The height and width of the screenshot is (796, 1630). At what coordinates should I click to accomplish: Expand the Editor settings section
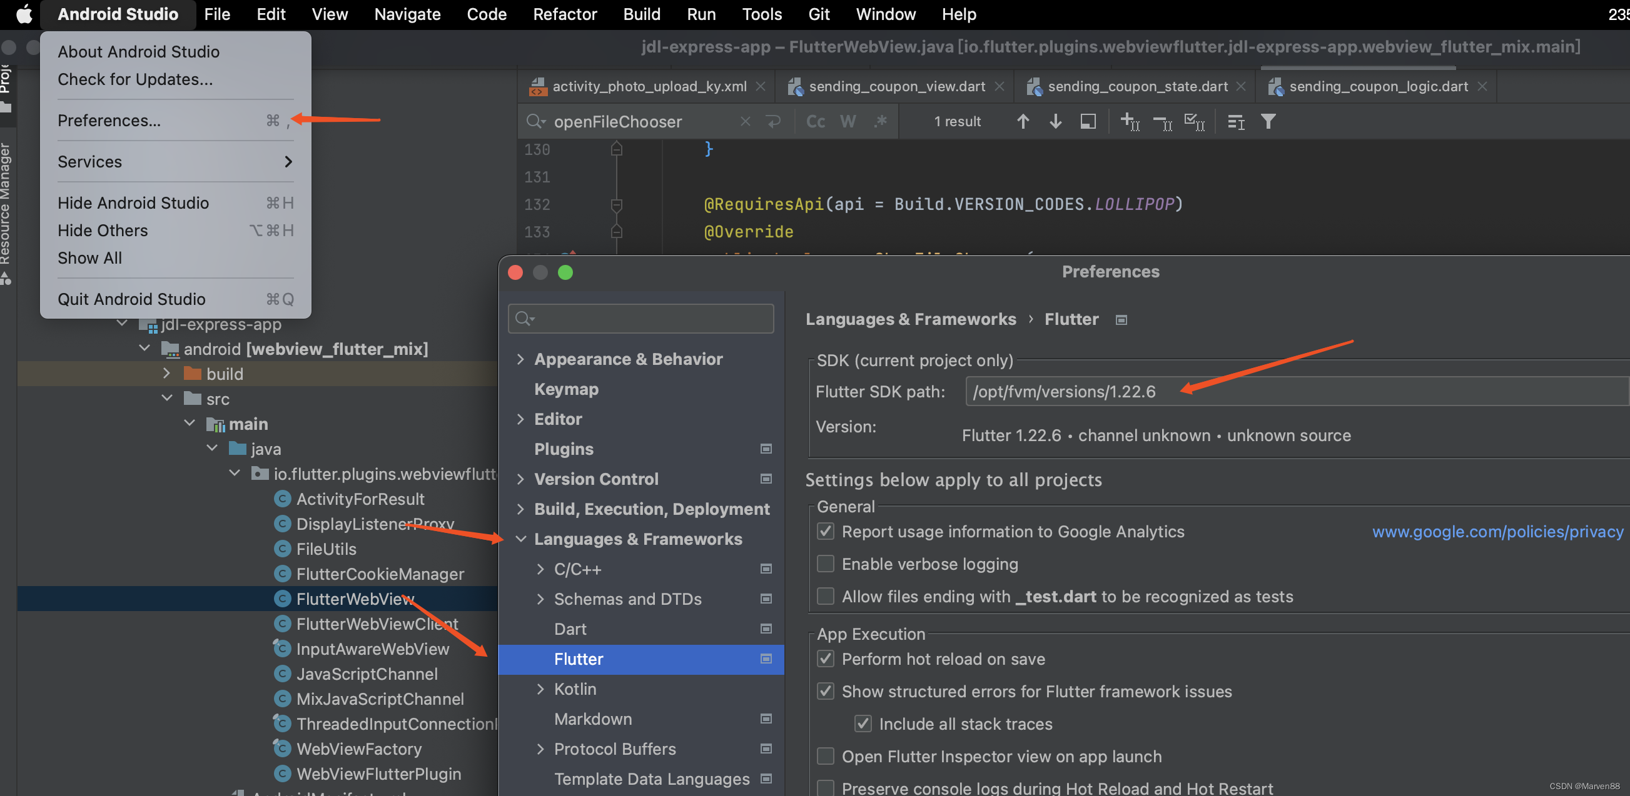pos(520,419)
